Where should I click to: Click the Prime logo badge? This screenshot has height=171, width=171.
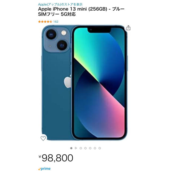44,169
